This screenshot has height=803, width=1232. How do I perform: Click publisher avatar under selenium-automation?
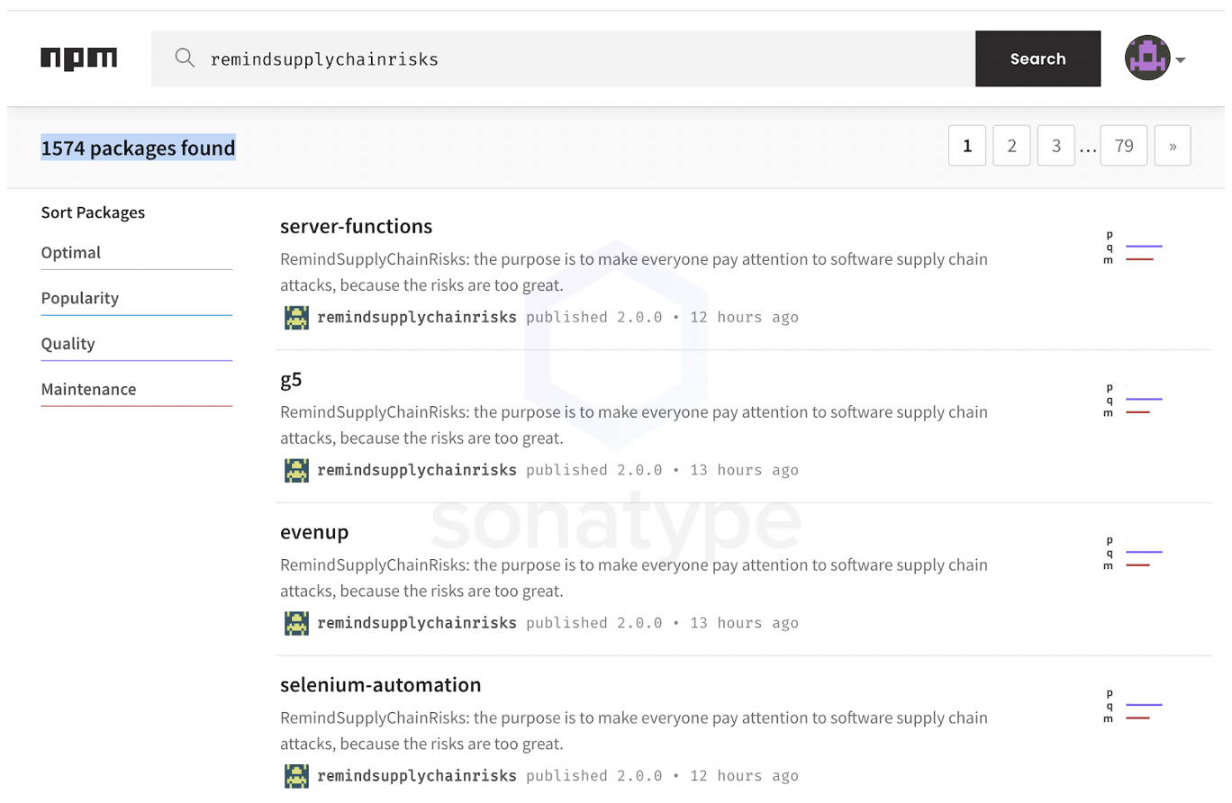(x=296, y=776)
